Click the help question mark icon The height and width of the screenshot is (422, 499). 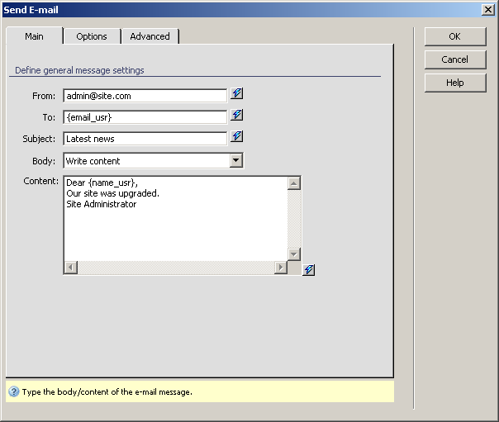14,391
